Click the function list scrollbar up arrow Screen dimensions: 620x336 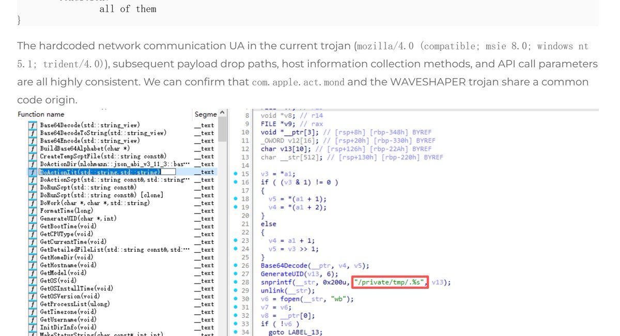coord(223,113)
